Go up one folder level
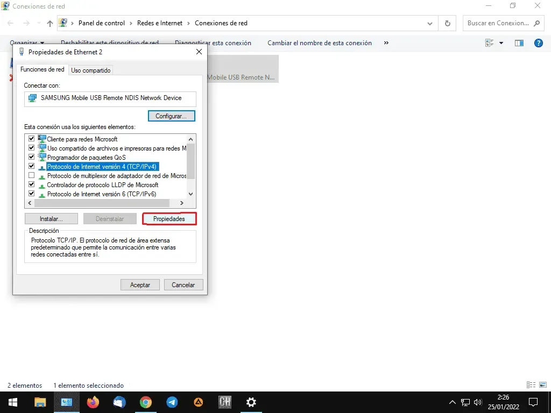551x413 pixels. click(x=50, y=23)
